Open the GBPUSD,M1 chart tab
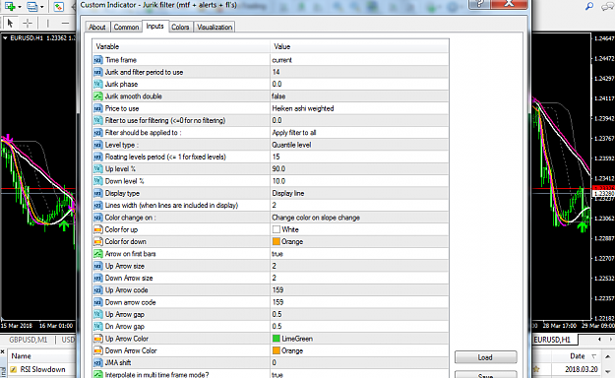Viewport: 615px width, 378px height. 29,340
